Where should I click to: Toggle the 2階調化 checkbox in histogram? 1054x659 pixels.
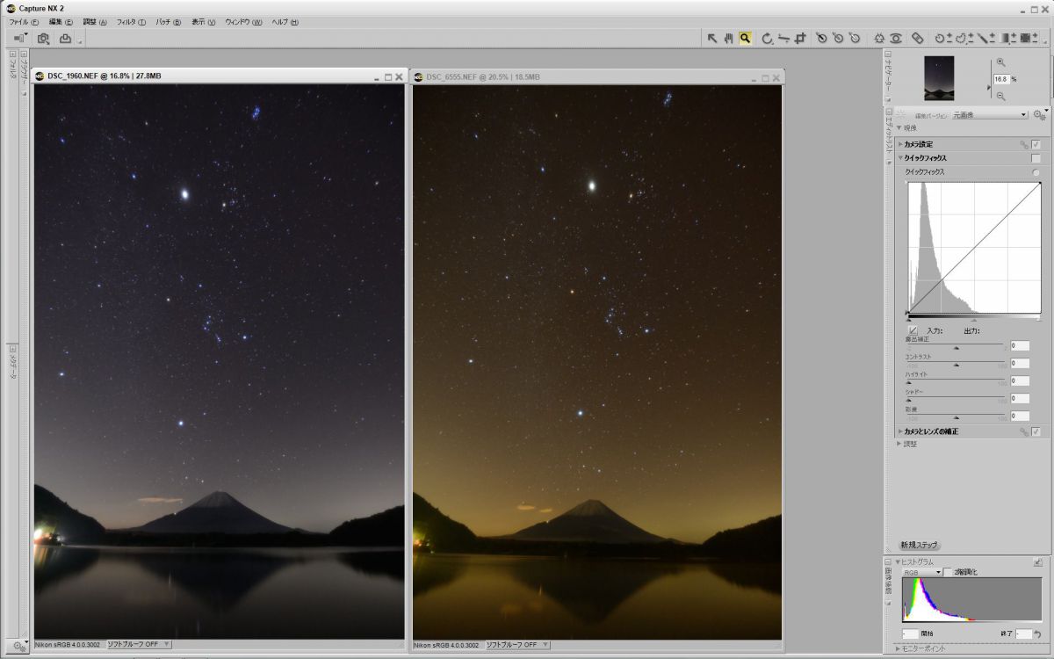(x=947, y=572)
